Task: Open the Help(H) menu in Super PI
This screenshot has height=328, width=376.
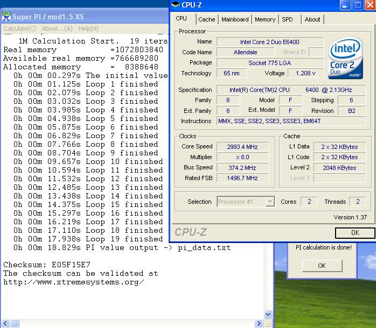Action: click(x=88, y=28)
